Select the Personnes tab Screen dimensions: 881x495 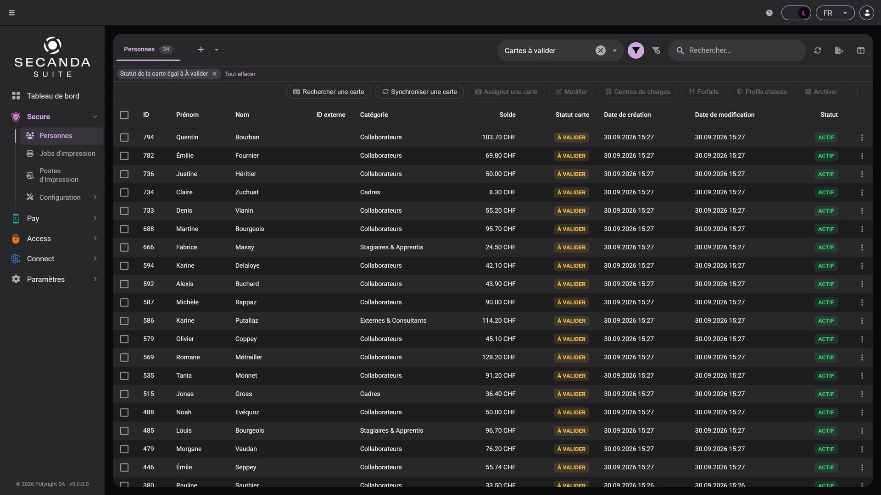pyautogui.click(x=148, y=49)
